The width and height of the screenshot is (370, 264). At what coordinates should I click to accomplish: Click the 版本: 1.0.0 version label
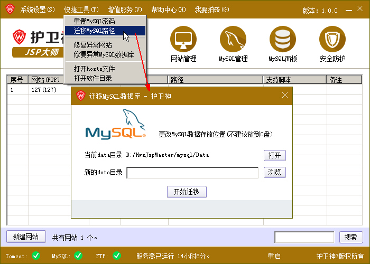(x=320, y=11)
